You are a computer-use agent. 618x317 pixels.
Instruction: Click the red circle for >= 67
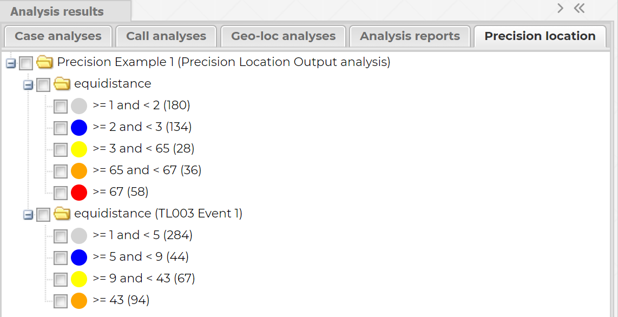coord(79,193)
